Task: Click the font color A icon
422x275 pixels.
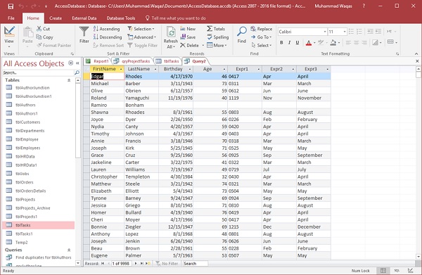Action: coord(309,42)
